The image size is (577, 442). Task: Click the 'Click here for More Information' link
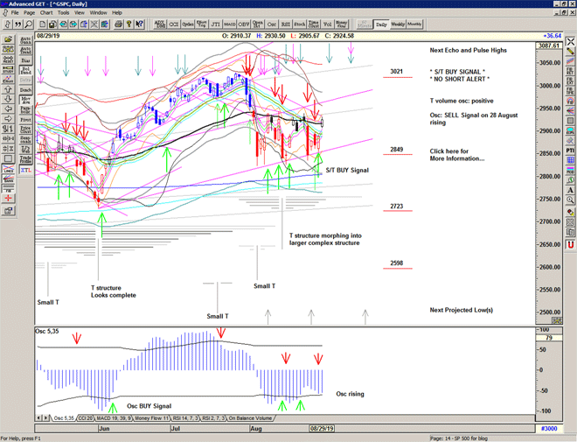457,155
